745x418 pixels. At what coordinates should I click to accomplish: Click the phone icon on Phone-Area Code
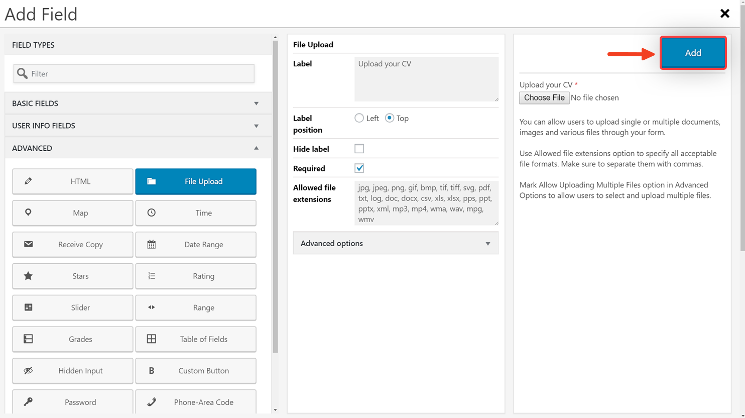tap(151, 402)
